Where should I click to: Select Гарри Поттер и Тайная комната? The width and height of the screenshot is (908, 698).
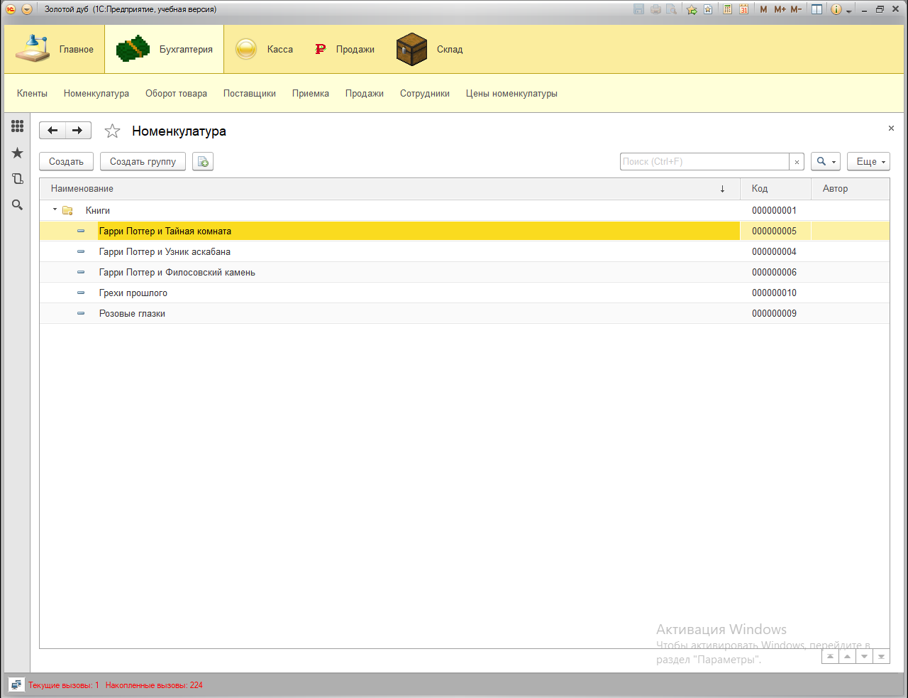coord(465,231)
